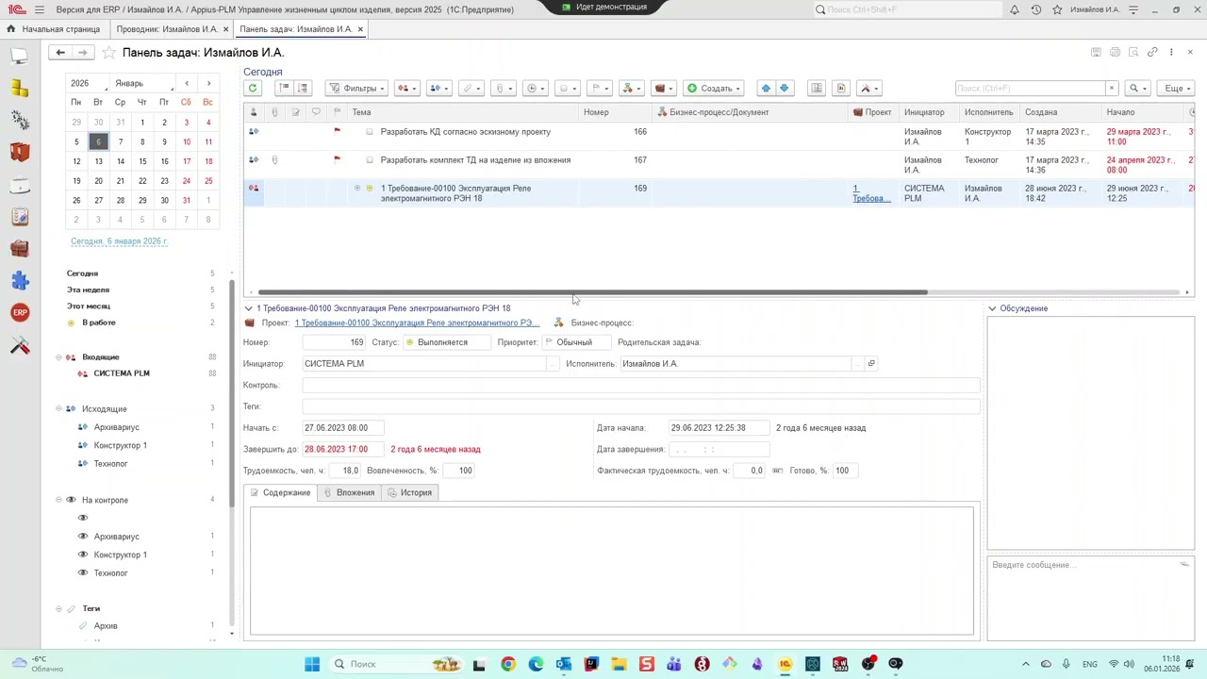Open Windows Start menu
This screenshot has width=1207, height=679.
point(312,664)
